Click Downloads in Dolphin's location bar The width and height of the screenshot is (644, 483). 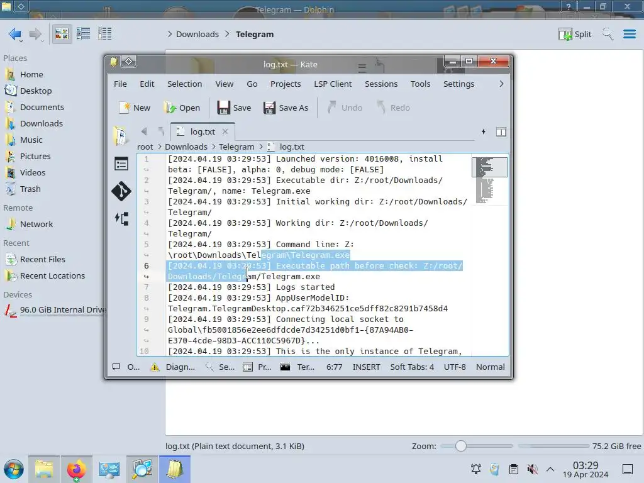[197, 34]
